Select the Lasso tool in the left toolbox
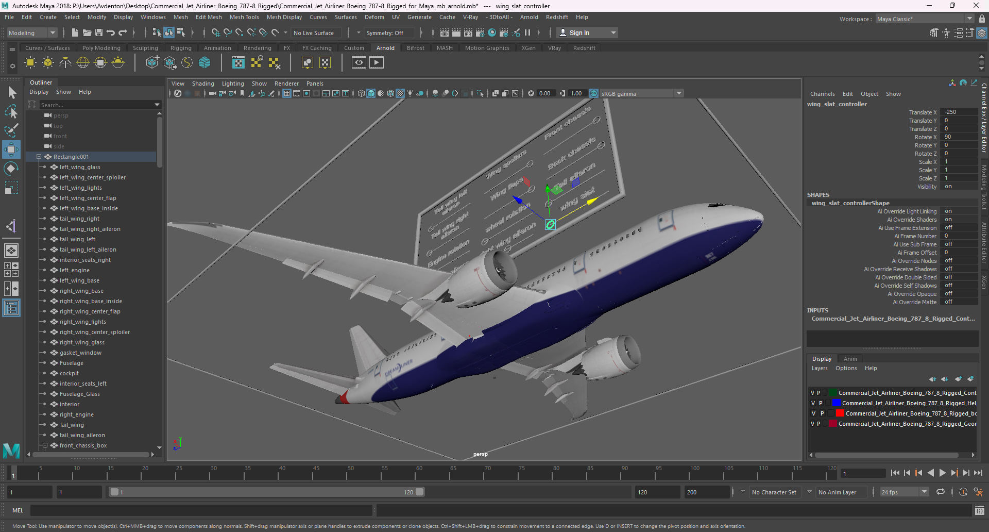 pyautogui.click(x=11, y=111)
